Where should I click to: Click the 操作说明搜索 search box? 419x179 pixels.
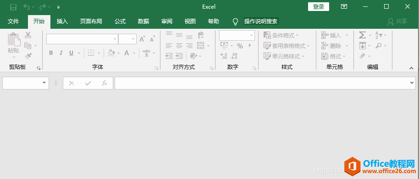(261, 21)
